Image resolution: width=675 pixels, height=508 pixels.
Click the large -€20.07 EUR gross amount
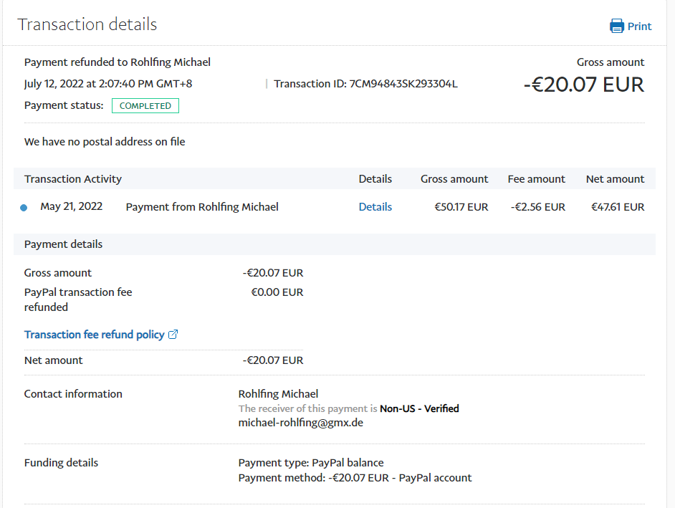(583, 85)
